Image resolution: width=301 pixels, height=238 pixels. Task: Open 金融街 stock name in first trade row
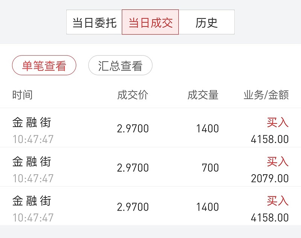32,122
